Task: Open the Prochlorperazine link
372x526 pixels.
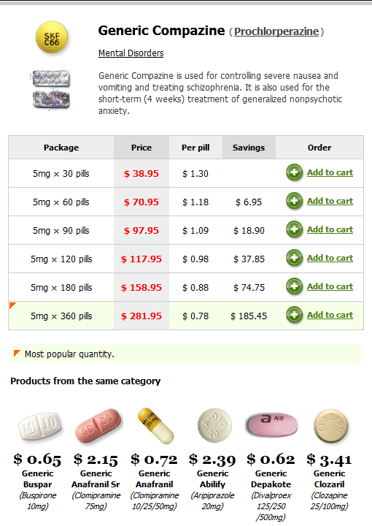Action: tap(276, 31)
